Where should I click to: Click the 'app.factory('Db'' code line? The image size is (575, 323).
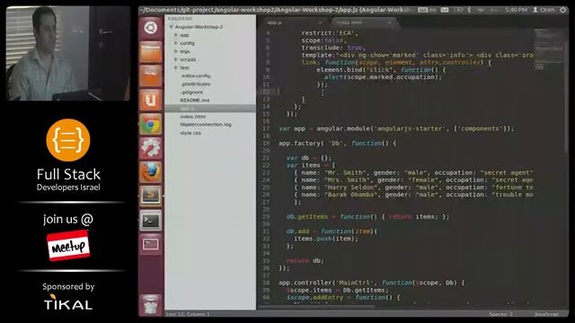[338, 144]
